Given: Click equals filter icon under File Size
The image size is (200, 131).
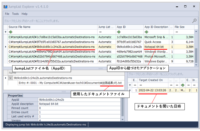Looking at the screenshot, I should pyautogui.click(x=177, y=32).
